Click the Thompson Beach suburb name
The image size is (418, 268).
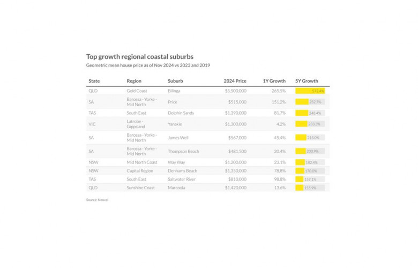point(183,151)
